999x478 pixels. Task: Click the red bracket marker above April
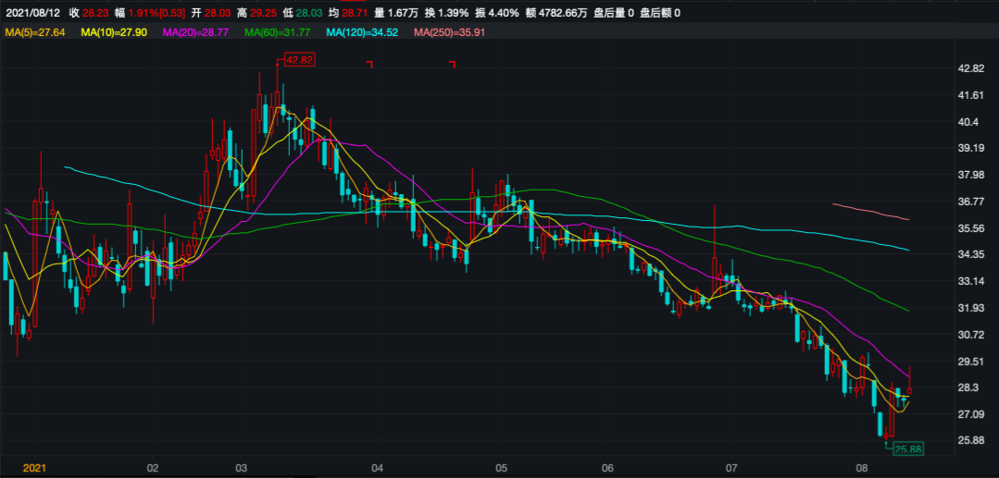click(369, 64)
